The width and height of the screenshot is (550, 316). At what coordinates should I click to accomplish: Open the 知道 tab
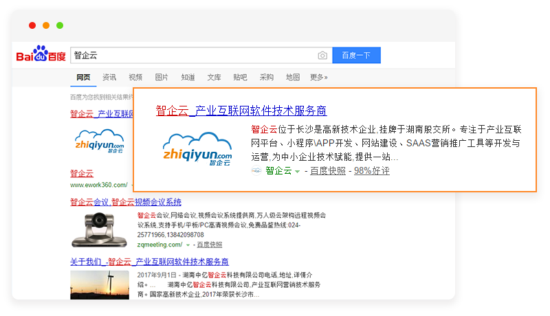[188, 77]
